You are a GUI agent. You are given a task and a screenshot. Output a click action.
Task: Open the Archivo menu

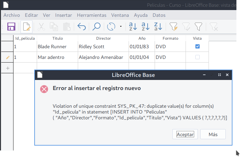tap(12, 15)
